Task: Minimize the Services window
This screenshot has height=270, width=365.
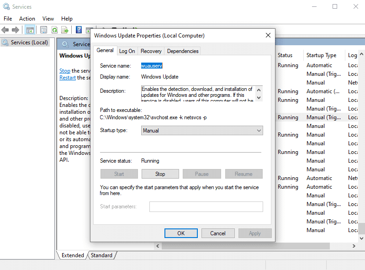Action: tap(314, 6)
